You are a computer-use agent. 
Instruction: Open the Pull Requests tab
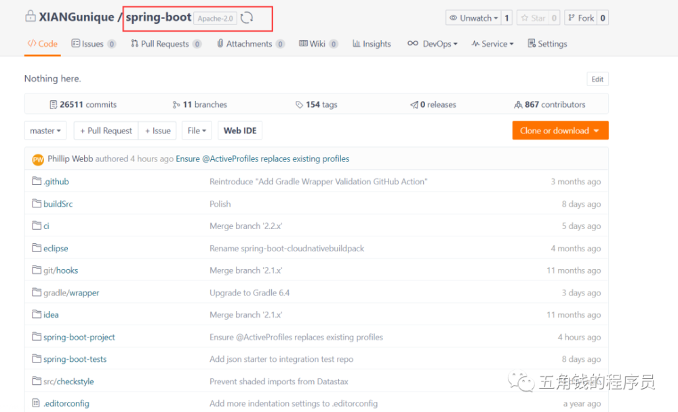166,43
